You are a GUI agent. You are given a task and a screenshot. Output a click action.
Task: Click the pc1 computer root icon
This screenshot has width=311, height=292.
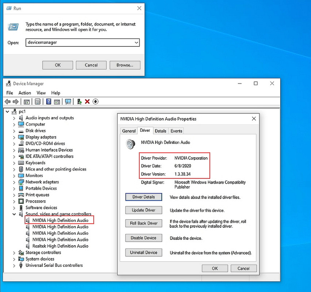14,111
